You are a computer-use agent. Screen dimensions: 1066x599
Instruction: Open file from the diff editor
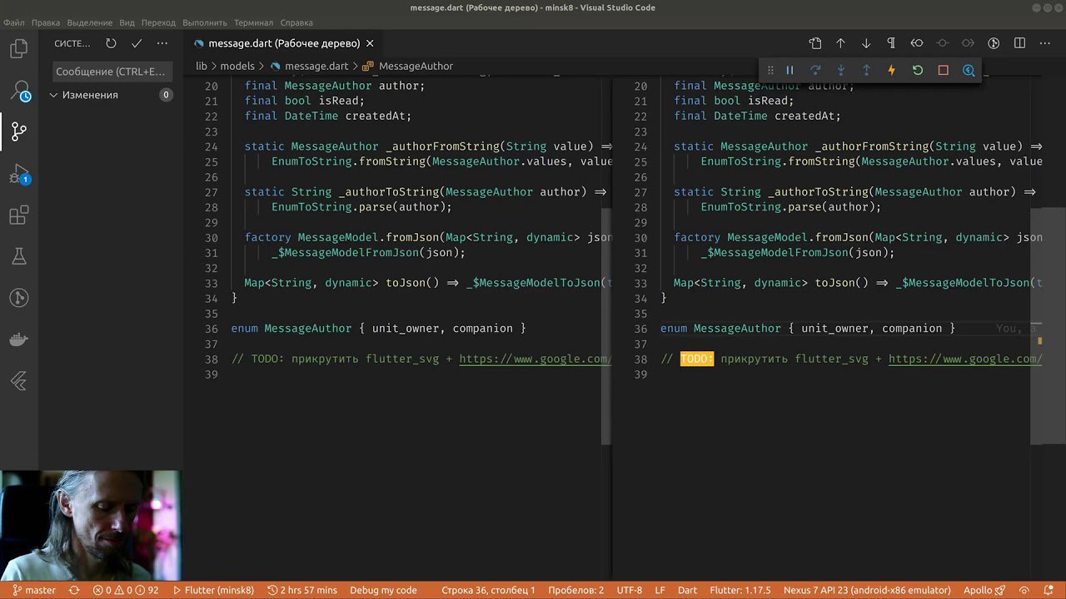815,43
